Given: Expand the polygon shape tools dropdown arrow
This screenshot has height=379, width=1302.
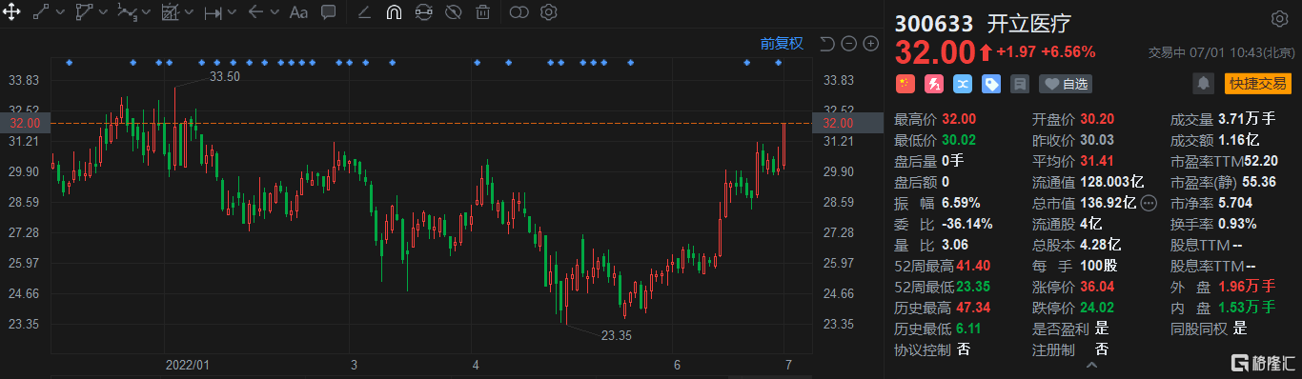Looking at the screenshot, I should pyautogui.click(x=104, y=12).
